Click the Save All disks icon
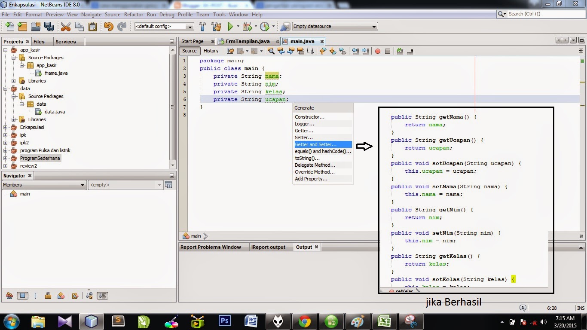 pos(49,27)
